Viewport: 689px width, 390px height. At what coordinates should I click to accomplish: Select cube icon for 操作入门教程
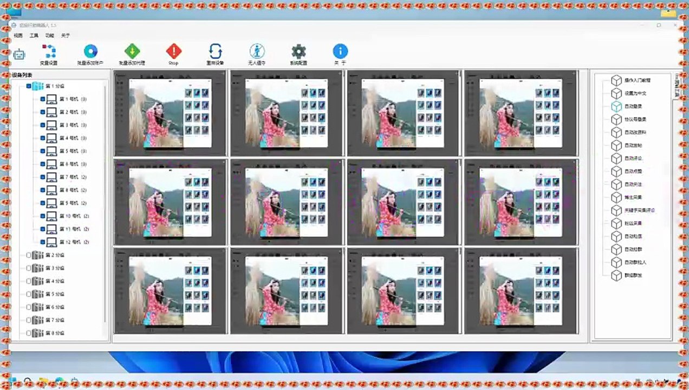(616, 80)
